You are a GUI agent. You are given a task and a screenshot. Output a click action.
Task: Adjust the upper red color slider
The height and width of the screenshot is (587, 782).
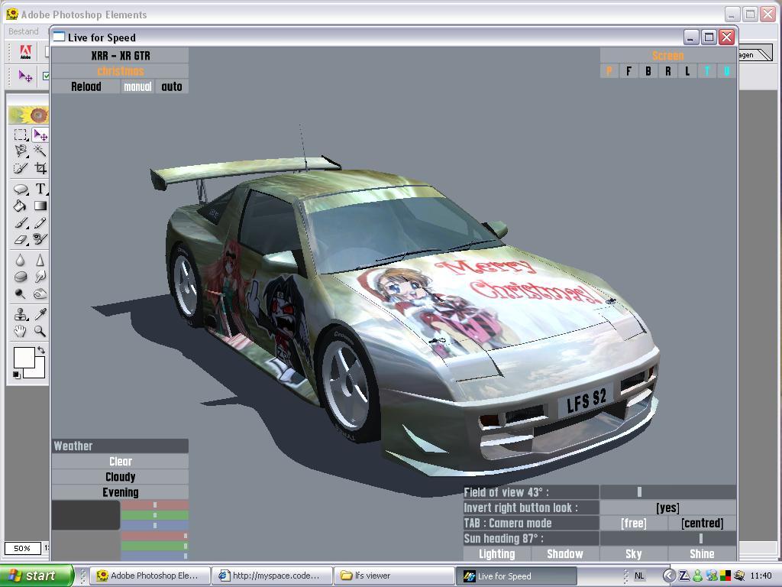tap(154, 505)
